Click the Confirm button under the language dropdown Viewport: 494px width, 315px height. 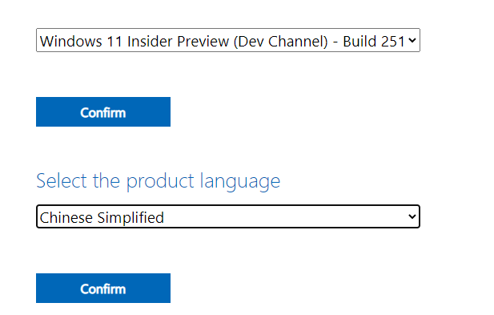(103, 289)
